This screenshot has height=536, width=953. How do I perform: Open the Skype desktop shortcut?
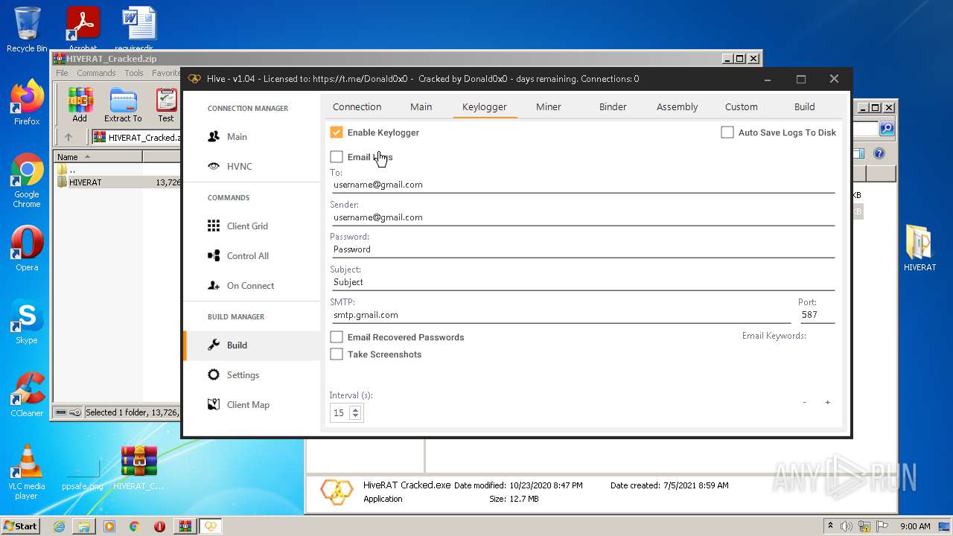coord(27,322)
